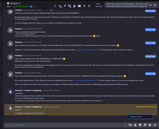The image size is (159, 129).
Task: Click the System msg badge on the 4:11 AM message
Action: click(150, 74)
